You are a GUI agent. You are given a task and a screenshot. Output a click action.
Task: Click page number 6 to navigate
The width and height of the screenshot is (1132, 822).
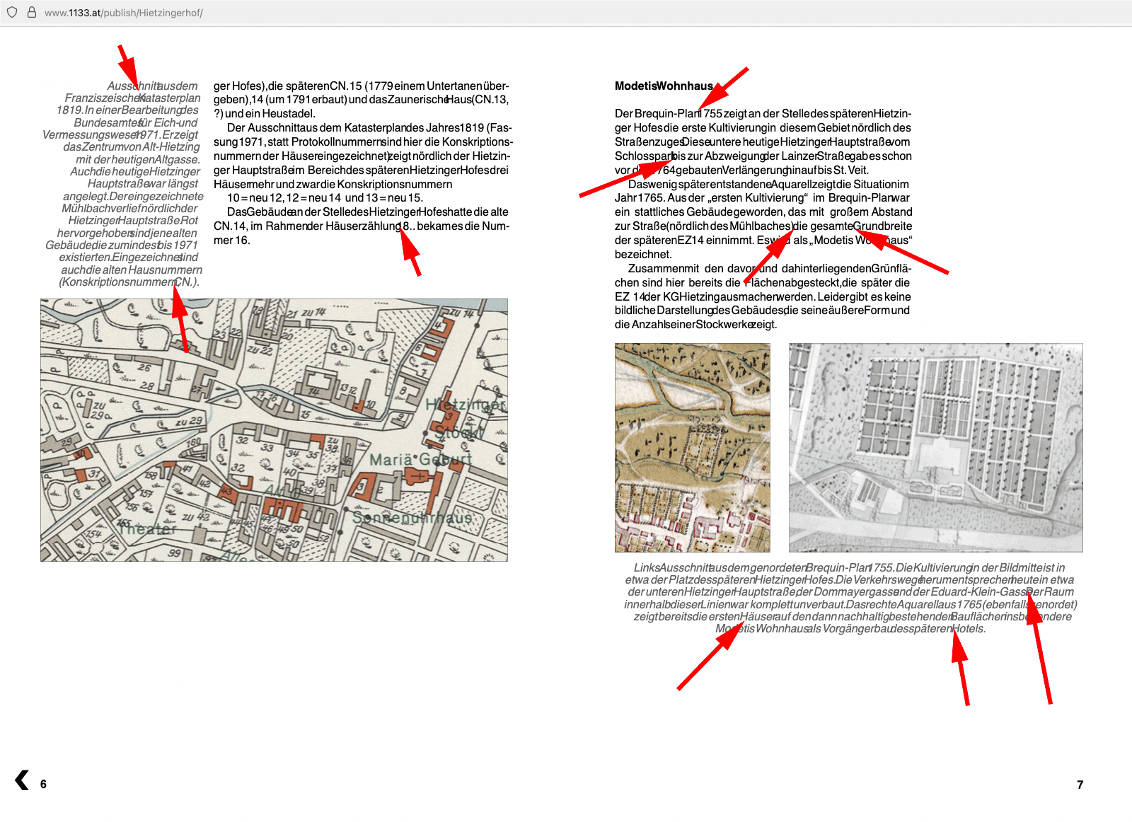[44, 785]
